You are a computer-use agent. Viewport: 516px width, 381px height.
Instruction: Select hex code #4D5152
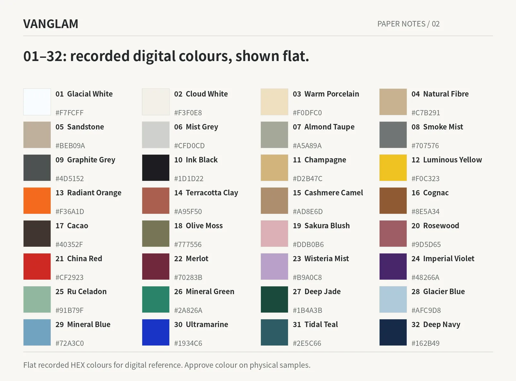pos(70,179)
